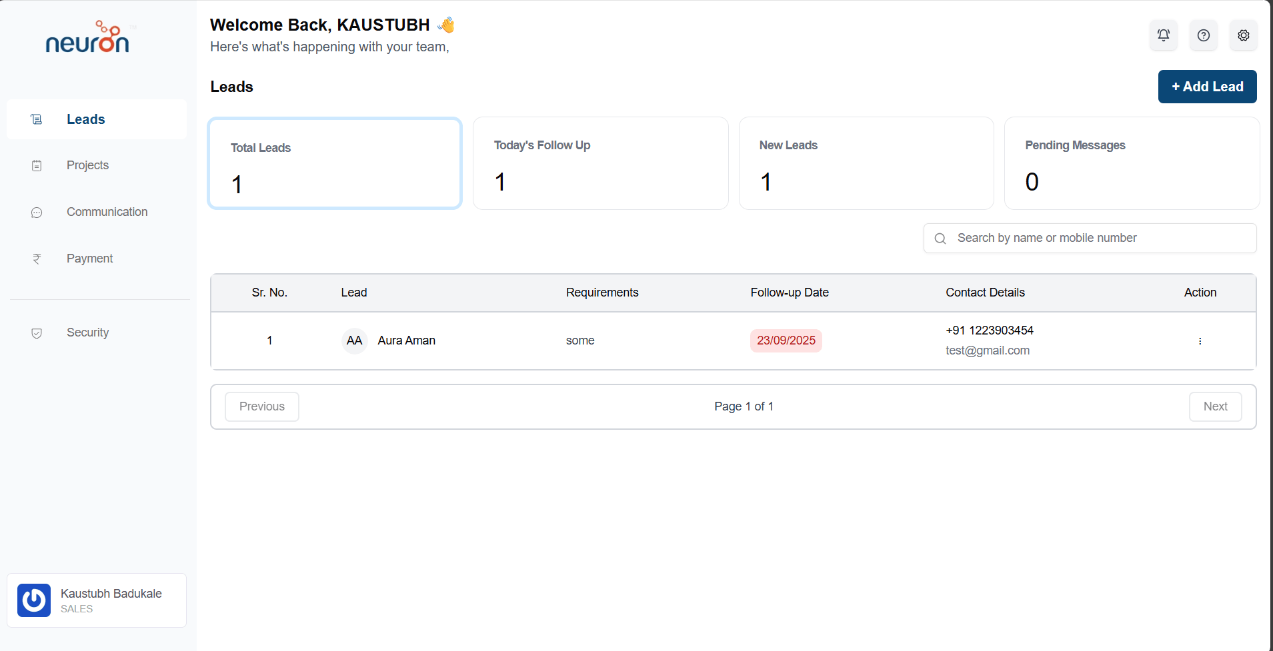Click the 23/09/2025 follow-up date badge
Viewport: 1273px width, 651px height.
pyautogui.click(x=786, y=340)
